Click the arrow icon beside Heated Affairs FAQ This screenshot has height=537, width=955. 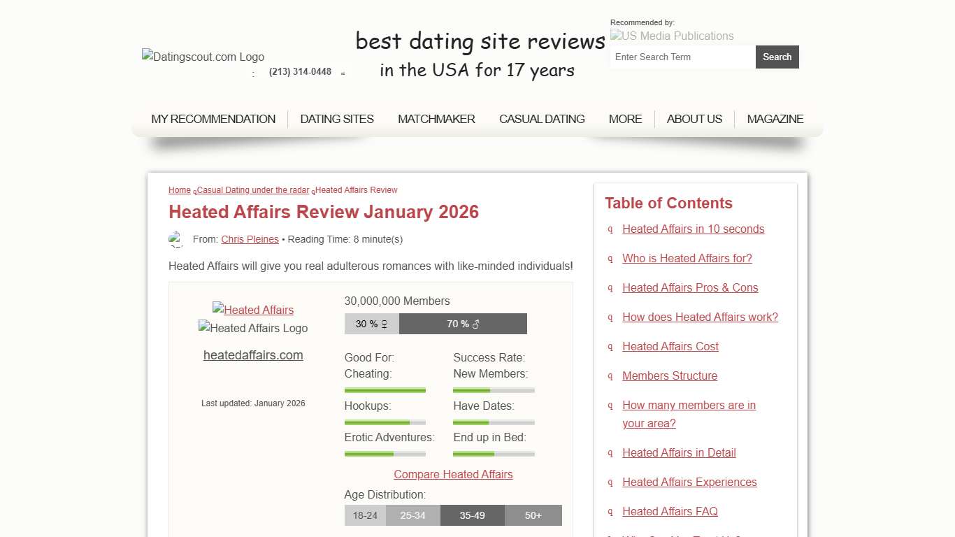click(610, 512)
